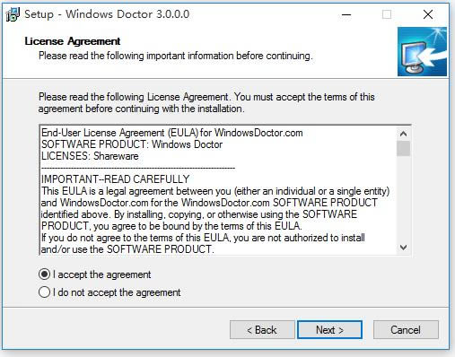Screen dimensions: 455x357
Task: Click the setup installer icon in title bar
Action: click(x=13, y=14)
